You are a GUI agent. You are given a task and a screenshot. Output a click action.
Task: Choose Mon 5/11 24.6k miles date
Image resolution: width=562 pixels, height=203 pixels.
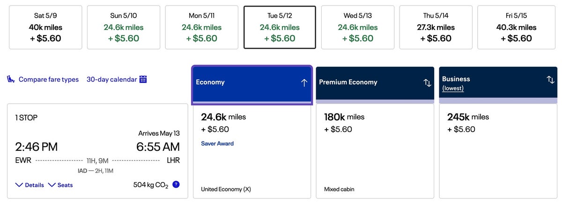point(201,27)
